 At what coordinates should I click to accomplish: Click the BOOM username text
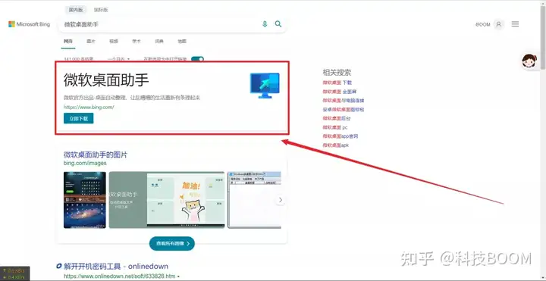(482, 24)
